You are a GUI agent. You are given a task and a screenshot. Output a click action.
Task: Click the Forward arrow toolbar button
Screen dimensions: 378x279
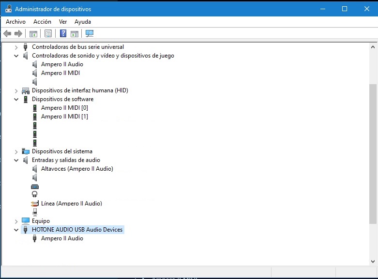pos(18,34)
